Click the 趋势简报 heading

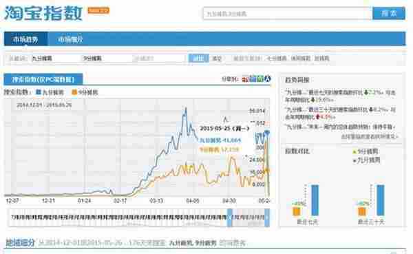[297, 80]
